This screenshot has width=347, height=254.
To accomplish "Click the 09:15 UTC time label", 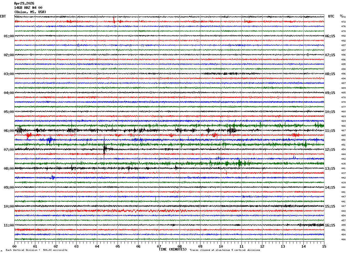I will coord(330,93).
